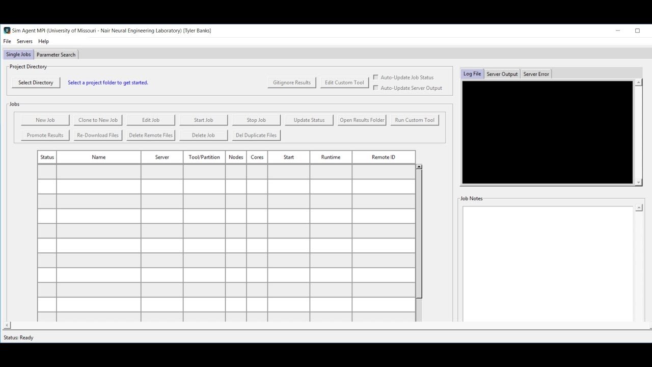Switch to the Log File tab
This screenshot has width=652, height=367.
tap(472, 74)
